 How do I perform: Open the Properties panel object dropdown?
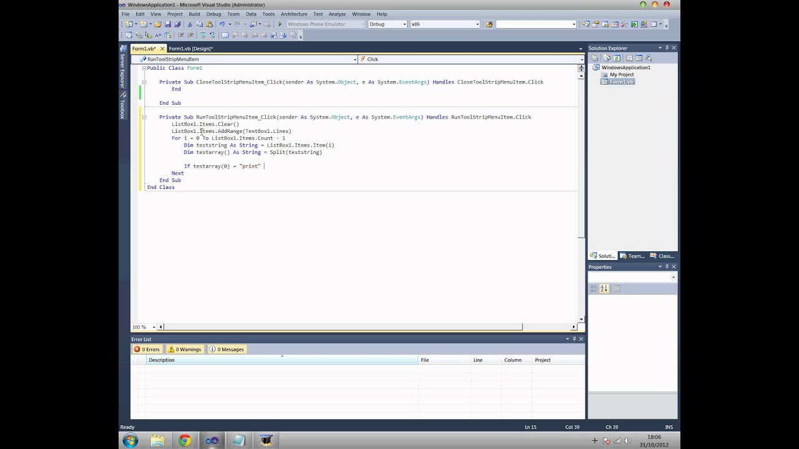(x=673, y=278)
